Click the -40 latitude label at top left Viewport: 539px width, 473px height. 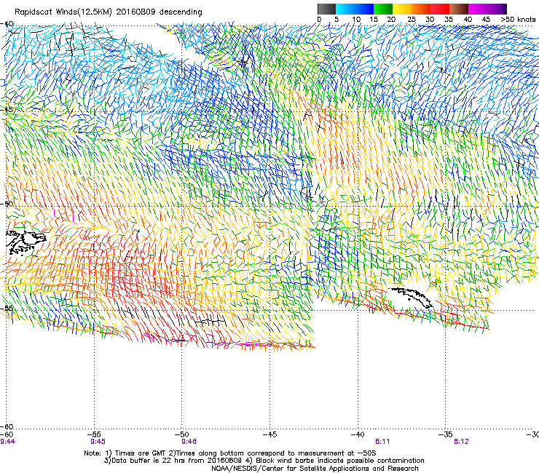(x=7, y=24)
